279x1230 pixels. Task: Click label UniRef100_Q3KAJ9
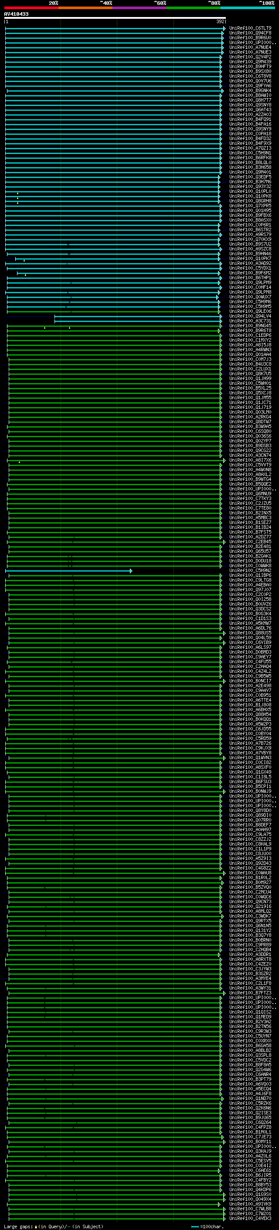[x=250, y=1151]
